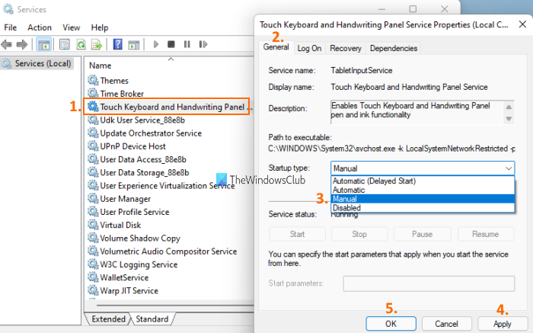
Task: Select User Data Access_88e8b row
Action: coord(137,159)
